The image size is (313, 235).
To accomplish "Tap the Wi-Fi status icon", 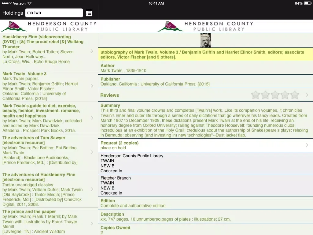I will coord(30,3).
